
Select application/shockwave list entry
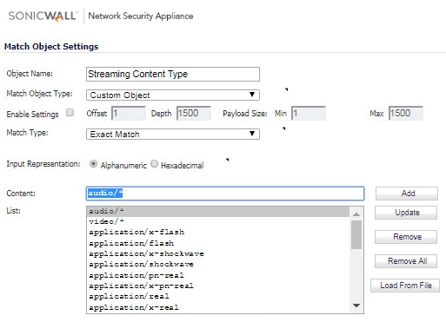[x=218, y=265]
